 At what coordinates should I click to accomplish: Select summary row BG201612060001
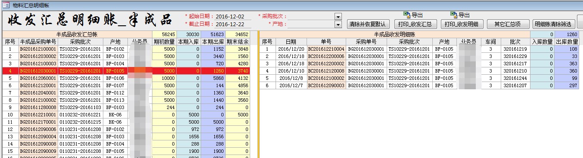pos(126,78)
